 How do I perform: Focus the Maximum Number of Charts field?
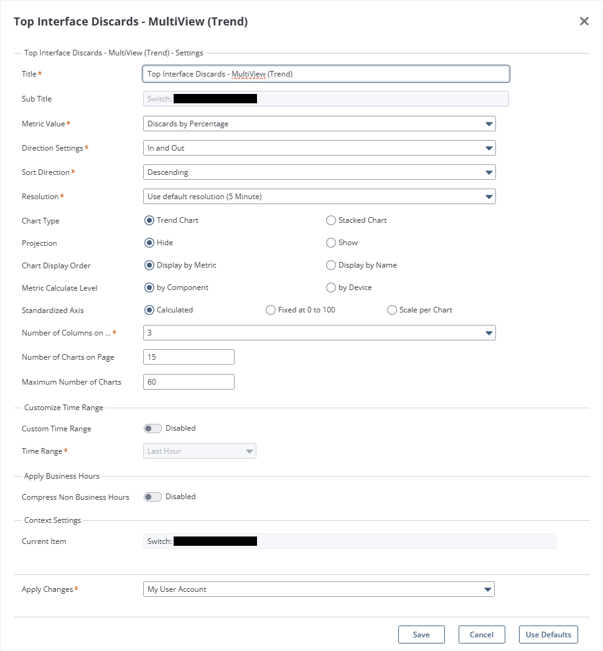(x=189, y=382)
